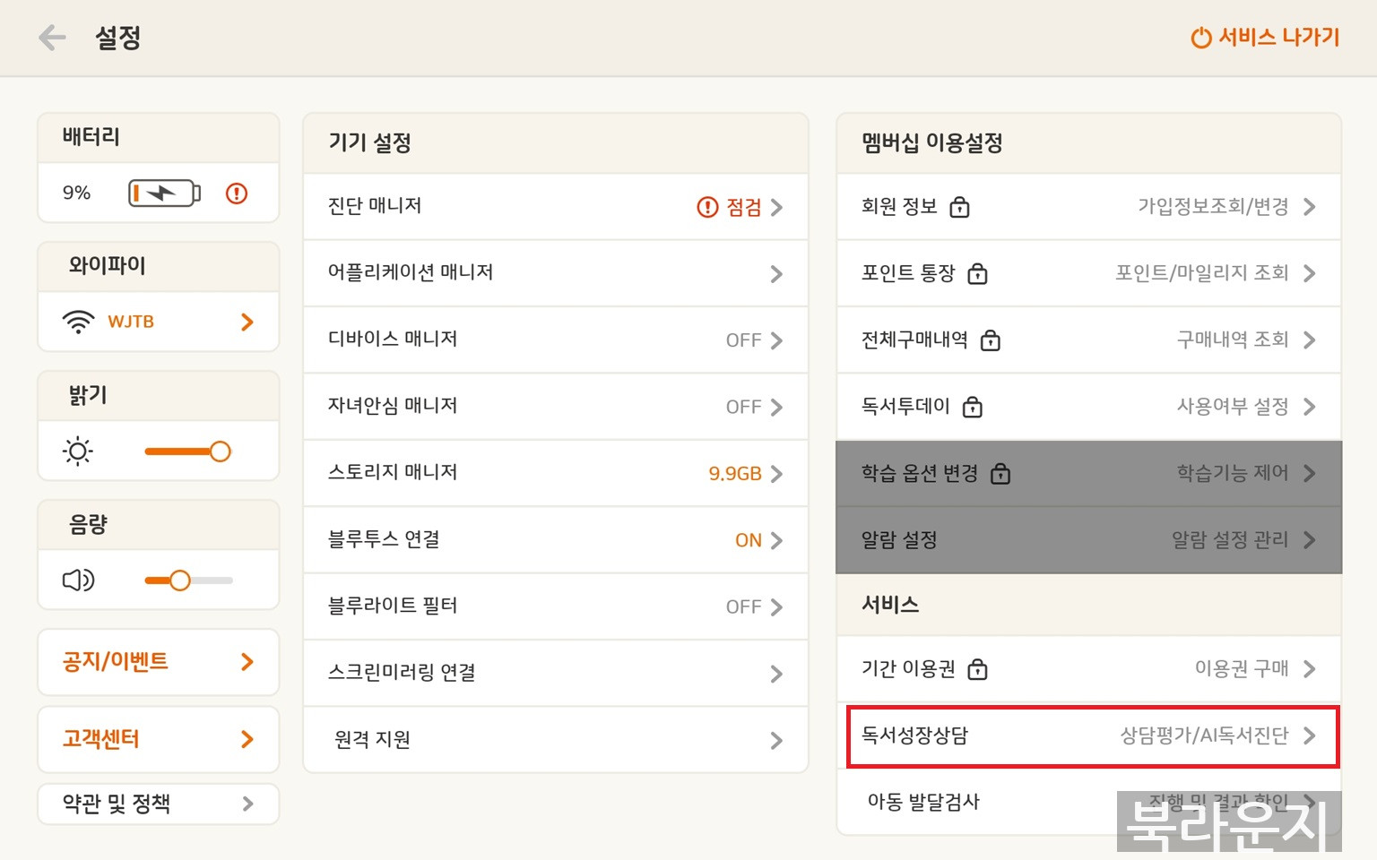Screen dimensions: 1377x860
Task: Click the Wi-Fi signal icon
Action: click(79, 322)
